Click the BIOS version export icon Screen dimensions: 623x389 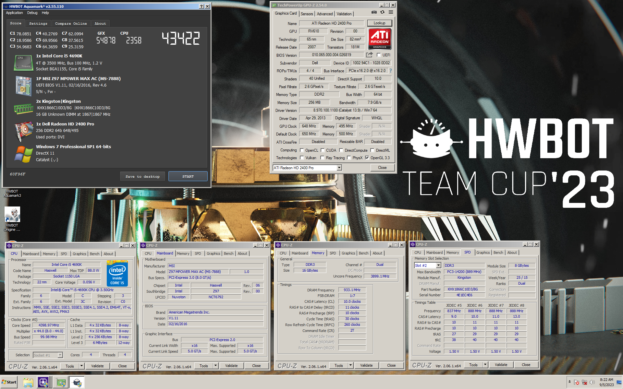point(370,55)
